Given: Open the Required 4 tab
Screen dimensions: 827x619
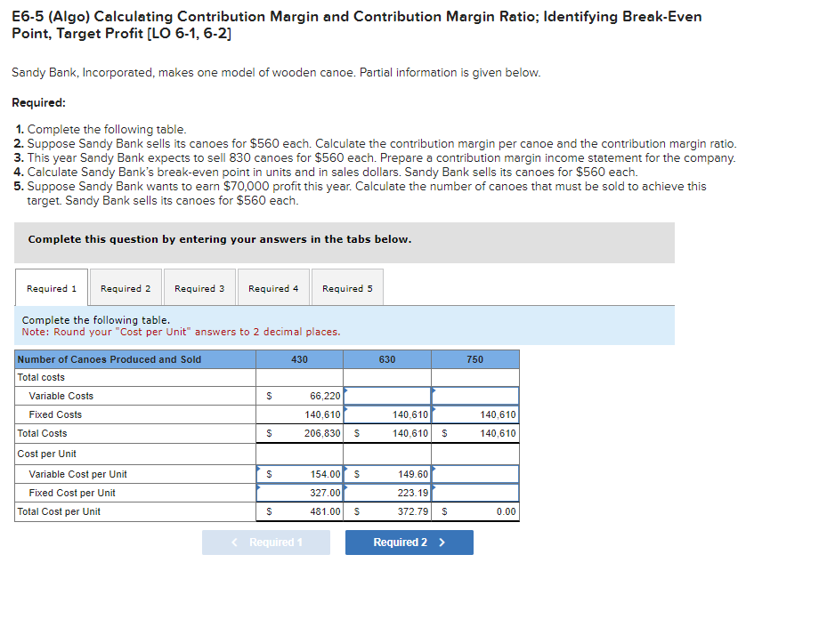Looking at the screenshot, I should 273,287.
